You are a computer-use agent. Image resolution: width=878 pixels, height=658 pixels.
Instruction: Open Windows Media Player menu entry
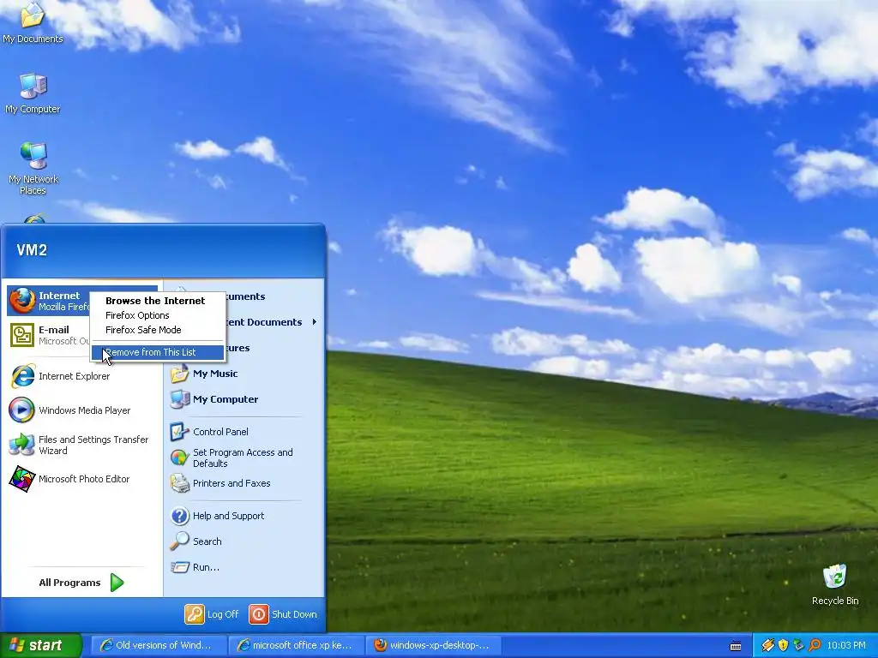[82, 410]
